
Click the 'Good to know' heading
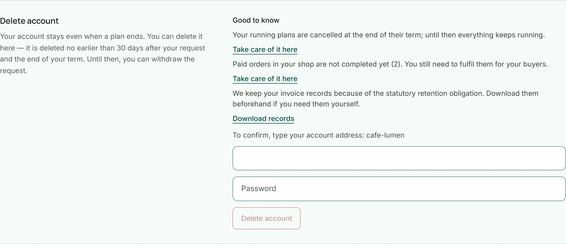[x=256, y=20]
